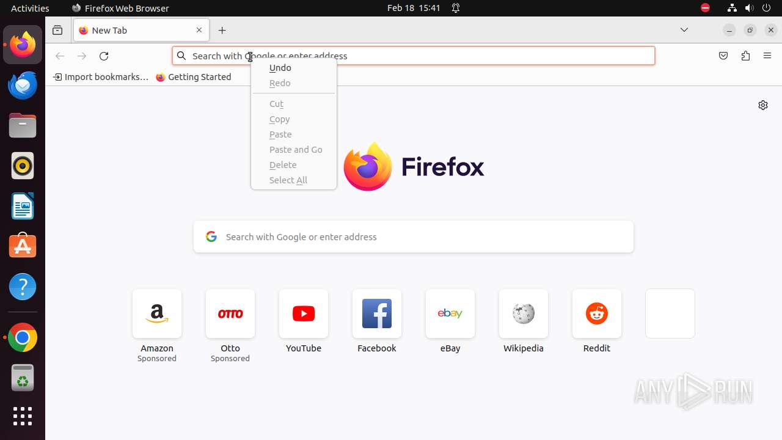Viewport: 782px width, 440px height.
Task: Open Firefox from the Ubuntu dock
Action: 23,45
